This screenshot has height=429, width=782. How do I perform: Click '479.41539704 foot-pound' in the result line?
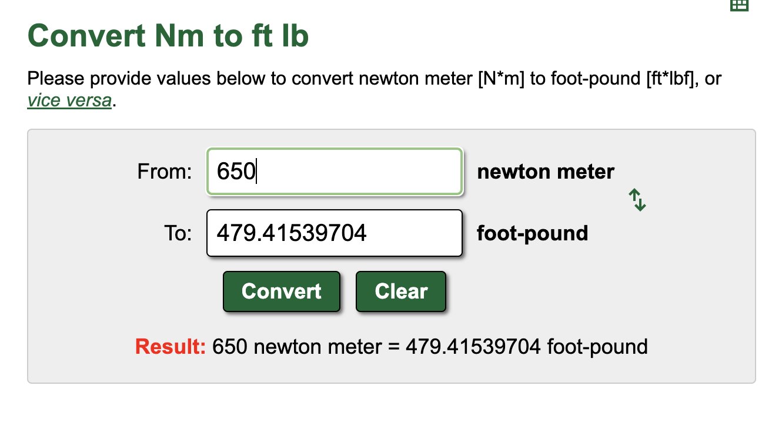click(x=527, y=347)
